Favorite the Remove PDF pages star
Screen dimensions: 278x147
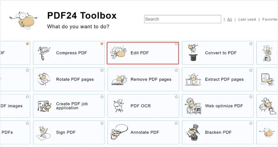[x=176, y=70]
